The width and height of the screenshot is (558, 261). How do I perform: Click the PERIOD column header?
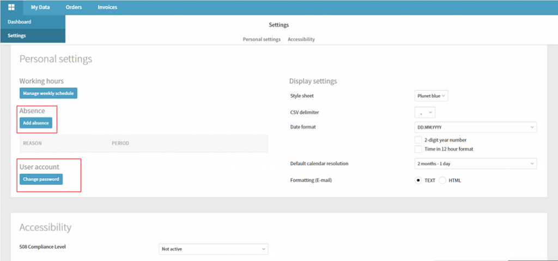pos(120,144)
